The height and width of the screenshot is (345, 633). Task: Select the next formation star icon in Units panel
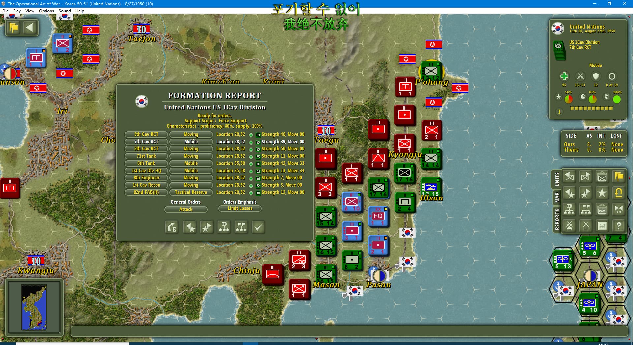(x=586, y=193)
